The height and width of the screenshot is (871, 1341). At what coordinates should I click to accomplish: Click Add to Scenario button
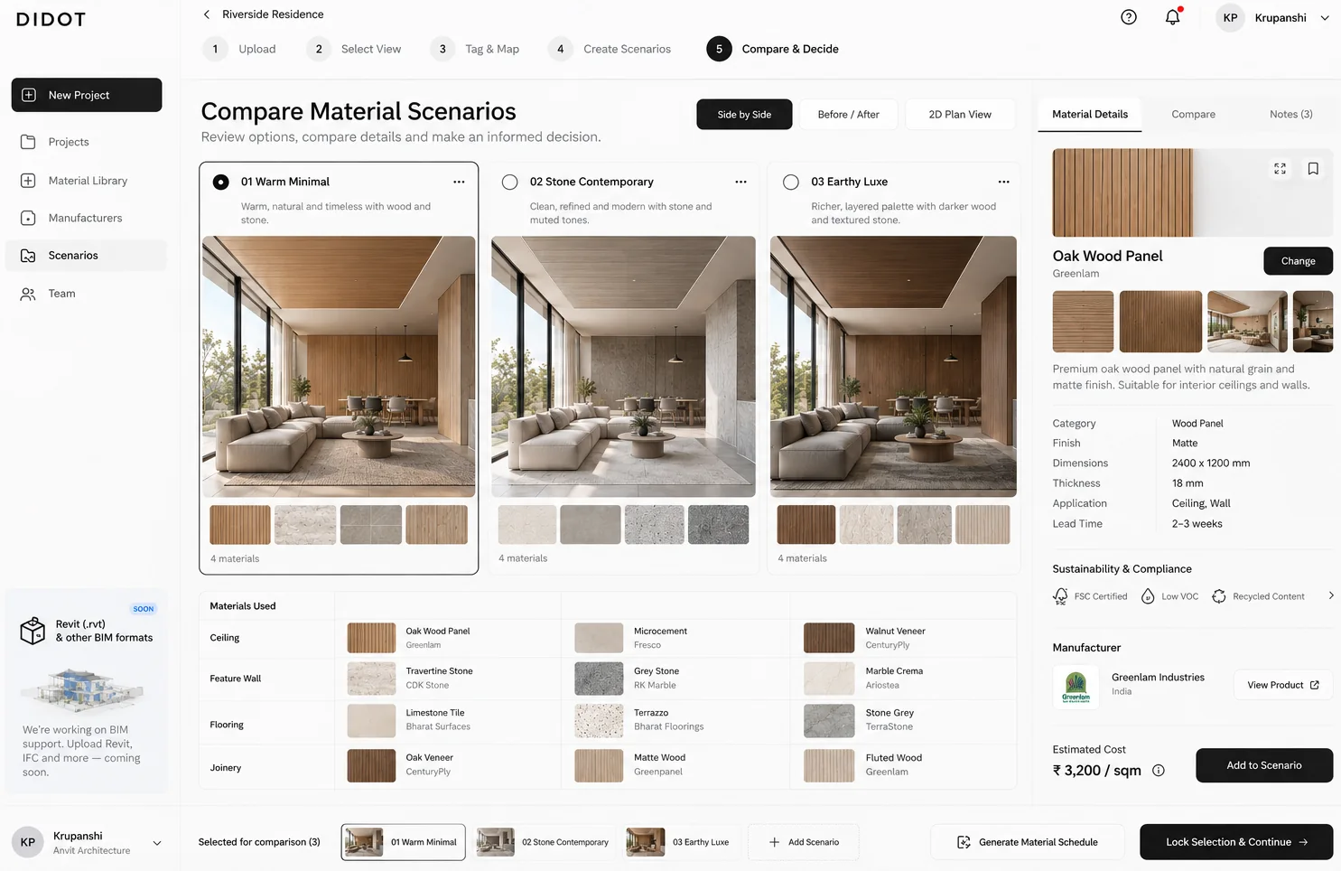coord(1263,765)
